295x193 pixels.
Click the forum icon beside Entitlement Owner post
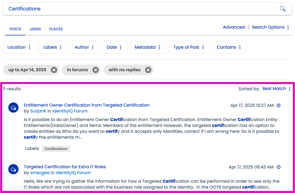tap(13, 108)
